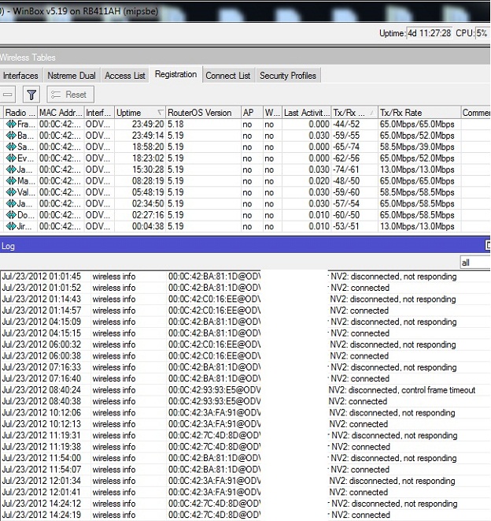Image resolution: width=491 pixels, height=521 pixels.
Task: Click the radio icon in Ja... row with uptime 15:30:28
Action: (x=11, y=169)
